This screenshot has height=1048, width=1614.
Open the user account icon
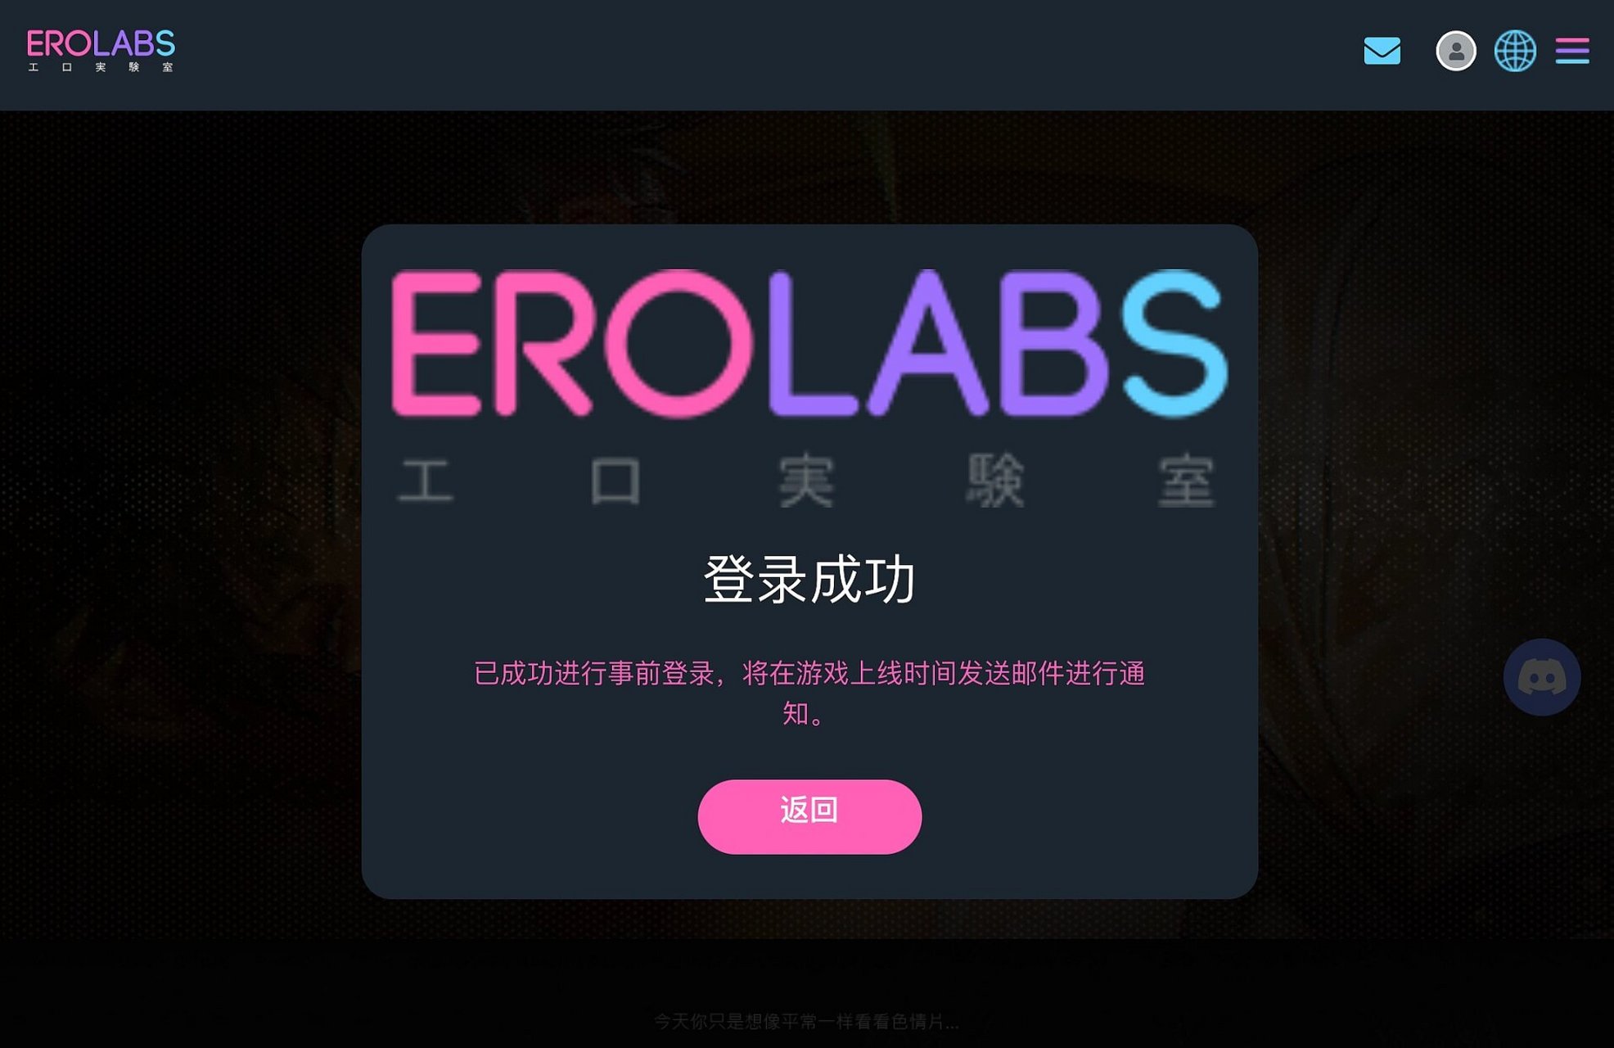[1454, 49]
